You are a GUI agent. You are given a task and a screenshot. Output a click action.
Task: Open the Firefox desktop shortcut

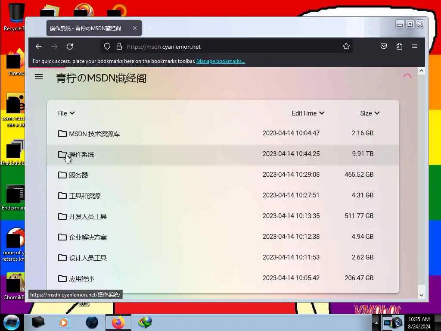(15, 62)
